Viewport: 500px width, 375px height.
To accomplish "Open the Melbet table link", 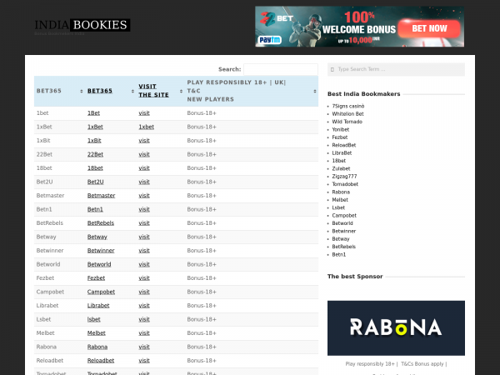I will (97, 332).
